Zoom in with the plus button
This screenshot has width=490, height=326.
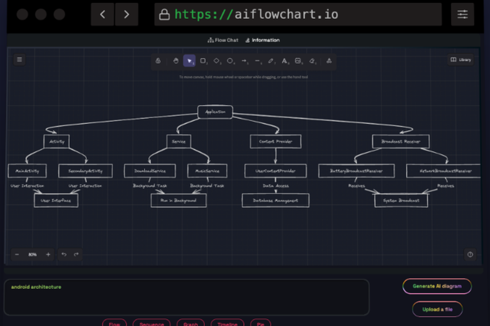click(48, 255)
